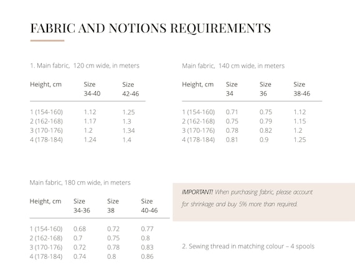Click the sewing thread 4 spools line
The image size is (355, 280).
click(x=248, y=246)
